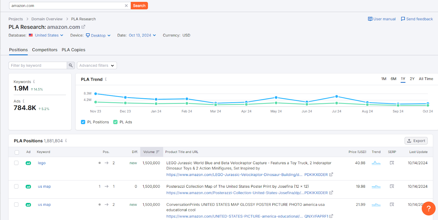Check the Posterazzi us map row checkbox

click(16, 186)
